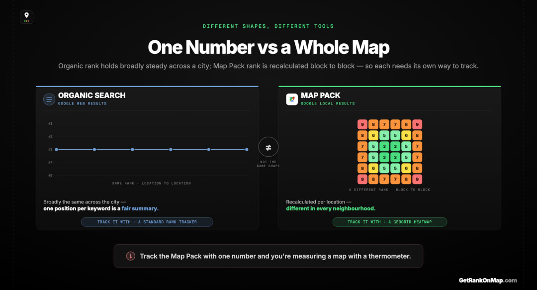The width and height of the screenshot is (537, 290).
Task: Click the 'NOT THE SAME SHAPE' label
Action: coord(268,164)
